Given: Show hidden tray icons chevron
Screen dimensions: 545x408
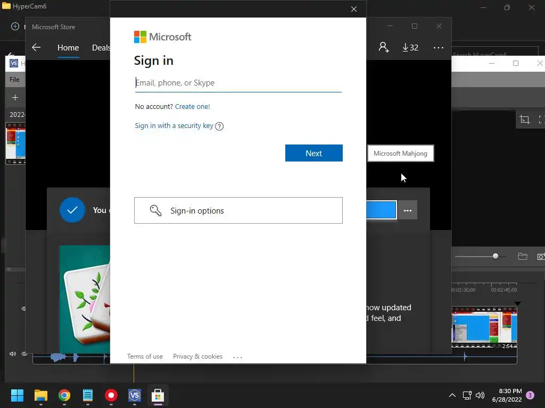Looking at the screenshot, I should [452, 395].
